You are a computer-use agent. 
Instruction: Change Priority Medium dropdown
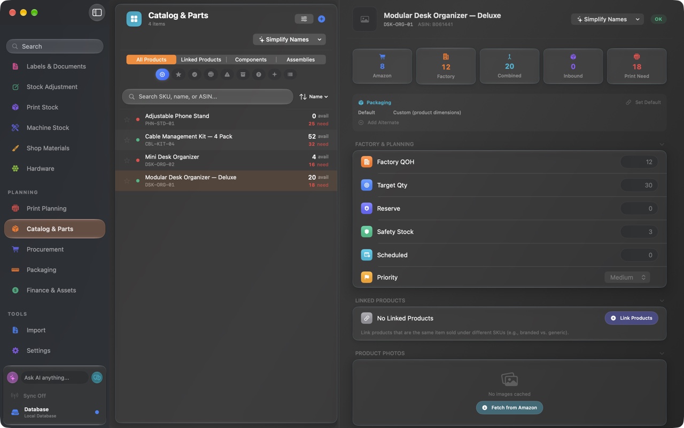click(x=627, y=277)
